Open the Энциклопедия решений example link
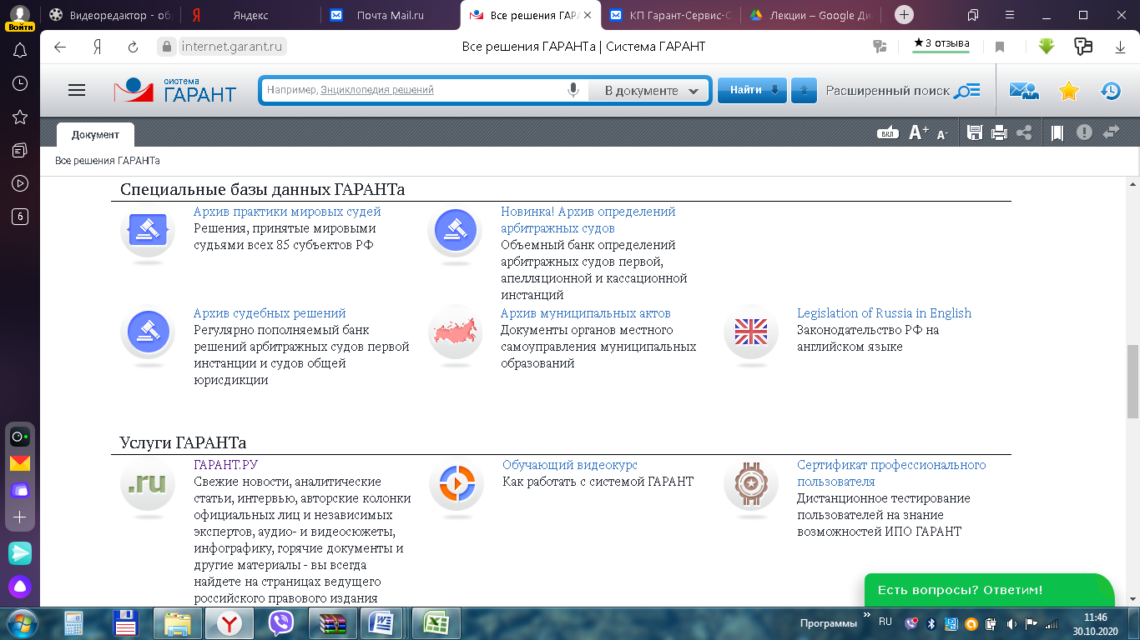1140x640 pixels. [377, 90]
